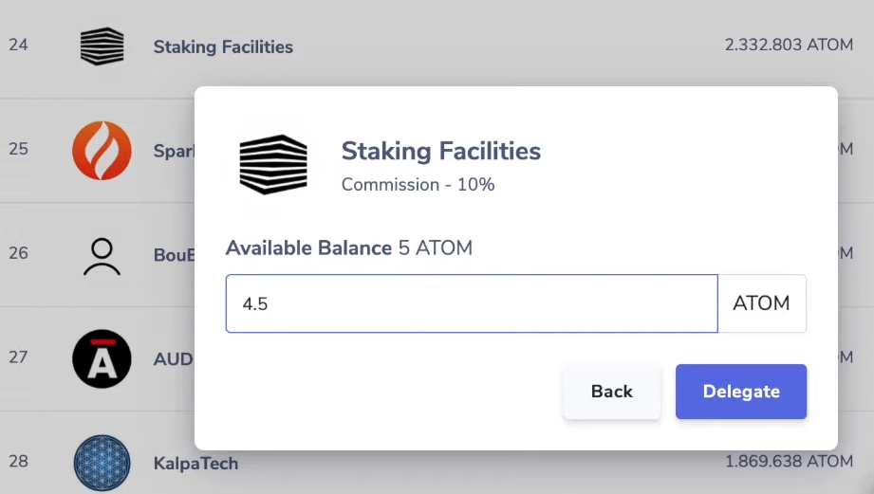This screenshot has width=874, height=494.
Task: Click the Staking Facilities logo inside the dialog
Action: [x=273, y=164]
